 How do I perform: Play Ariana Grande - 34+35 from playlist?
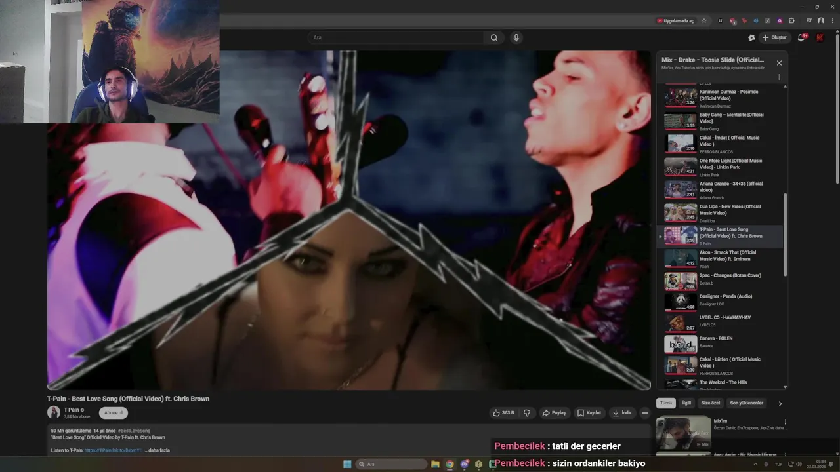(x=720, y=189)
